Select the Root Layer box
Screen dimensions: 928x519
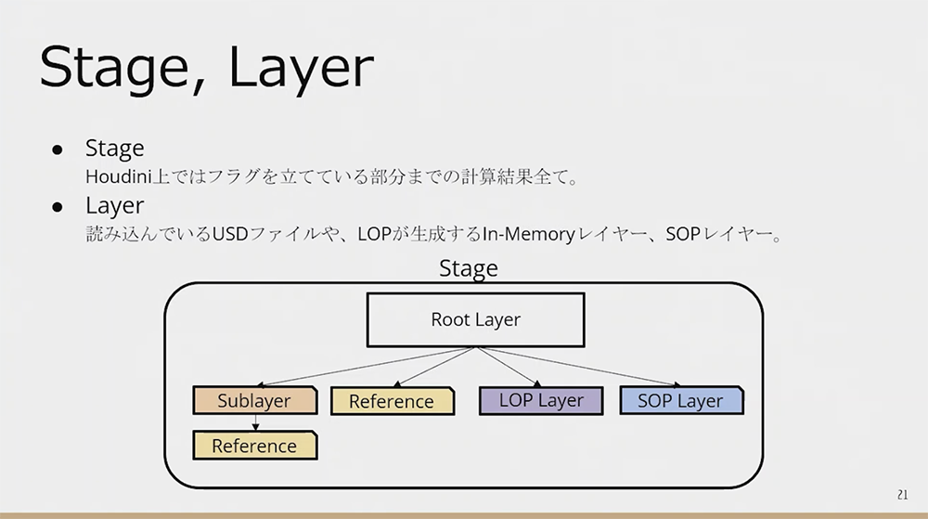click(x=475, y=320)
